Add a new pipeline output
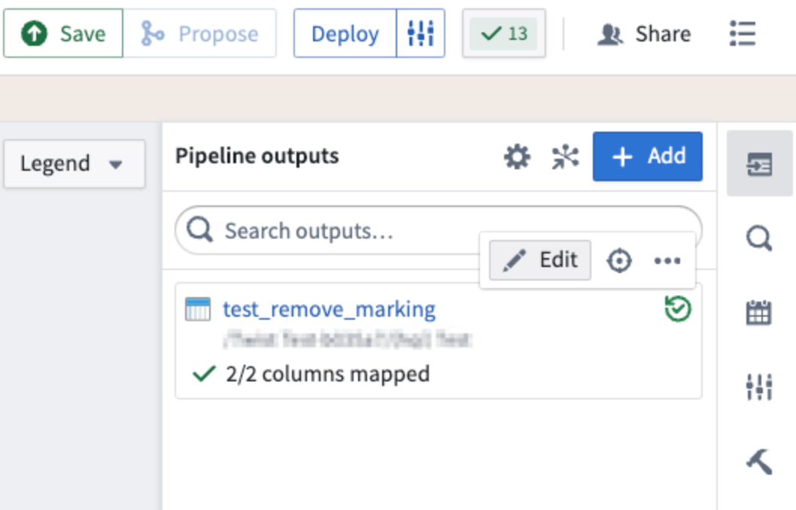796x510 pixels. pyautogui.click(x=648, y=156)
